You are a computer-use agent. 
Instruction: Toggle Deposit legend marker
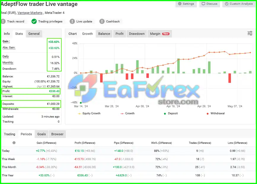point(171,113)
